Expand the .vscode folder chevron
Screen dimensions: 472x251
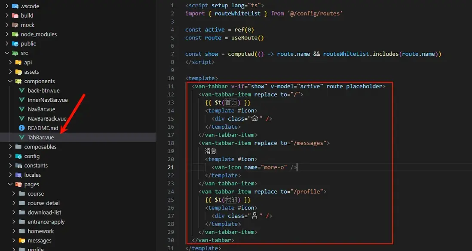pos(7,6)
